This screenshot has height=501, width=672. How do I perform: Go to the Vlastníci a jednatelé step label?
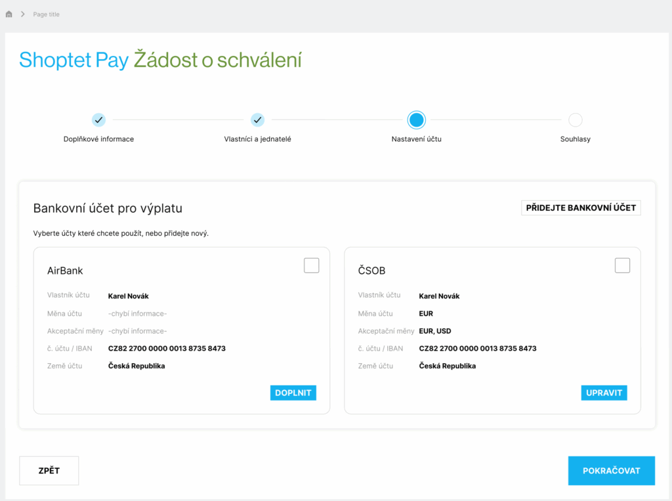(257, 139)
